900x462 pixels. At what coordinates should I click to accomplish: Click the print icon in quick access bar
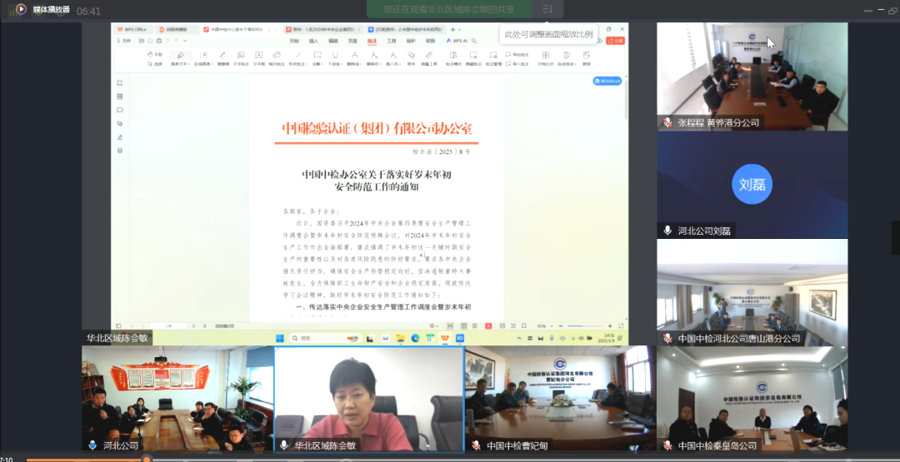tap(159, 41)
